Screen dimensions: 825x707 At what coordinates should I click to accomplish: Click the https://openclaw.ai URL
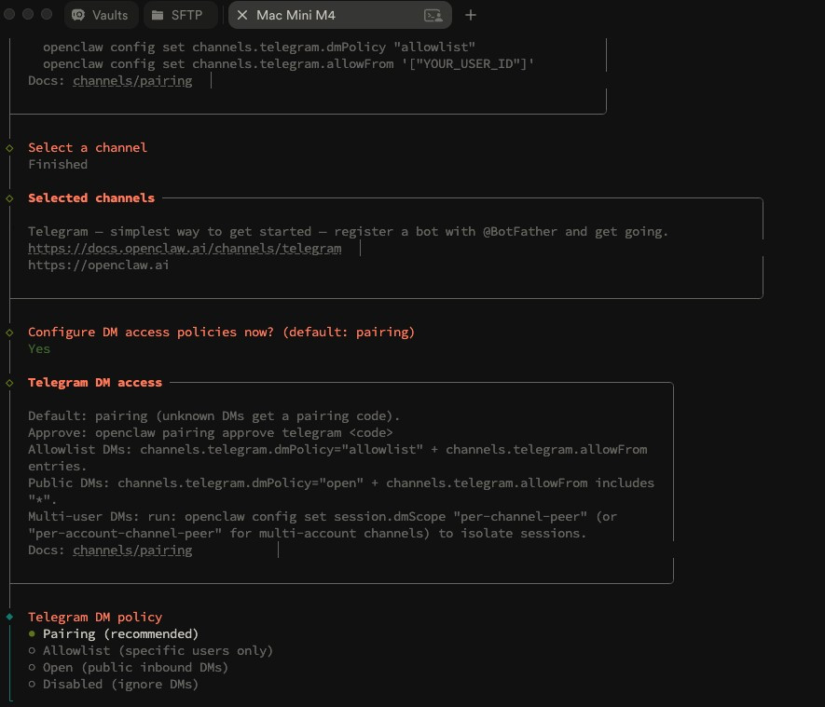point(98,265)
